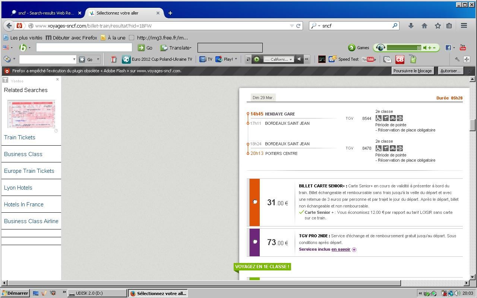This screenshot has width=477, height=298.
Task: Open toolbar wrench settings icon
Action: click(457, 59)
